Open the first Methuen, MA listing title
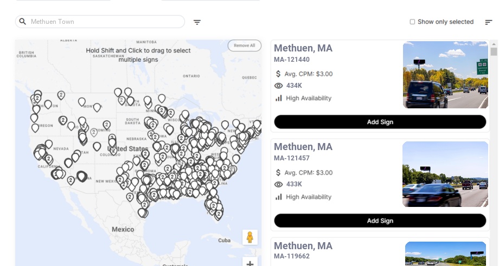 point(303,48)
